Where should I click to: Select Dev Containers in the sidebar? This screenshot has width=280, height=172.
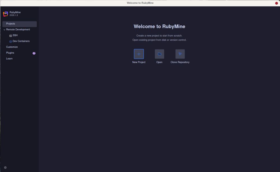point(21,41)
